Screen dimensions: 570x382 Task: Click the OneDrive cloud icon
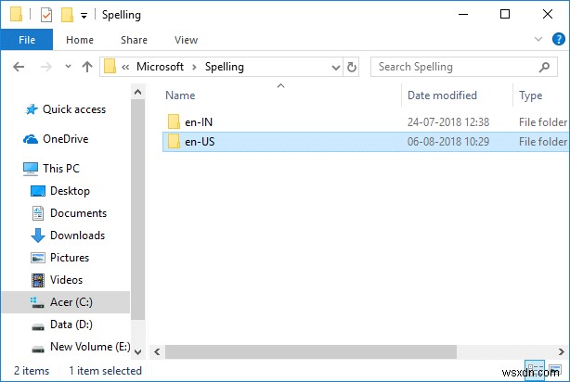(31, 139)
